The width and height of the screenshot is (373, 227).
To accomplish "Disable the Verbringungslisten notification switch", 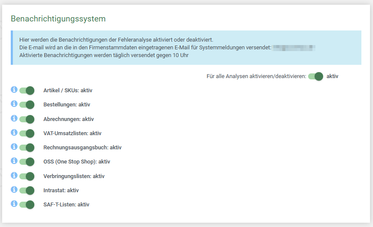I will 27,176.
